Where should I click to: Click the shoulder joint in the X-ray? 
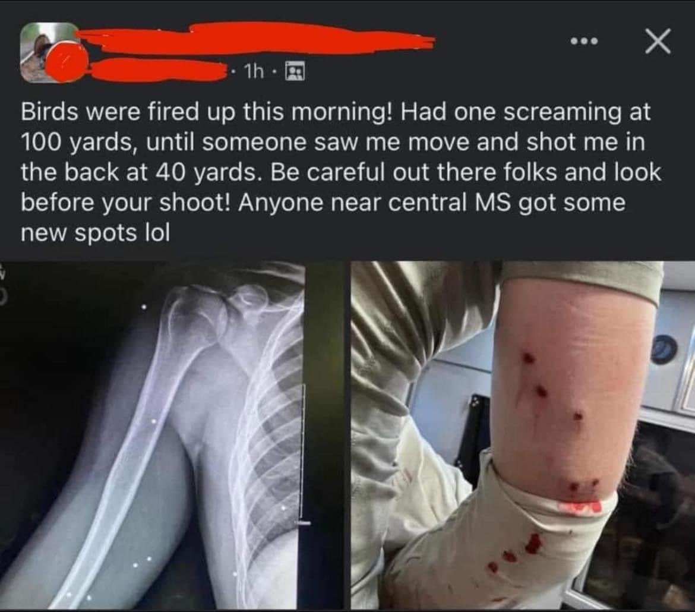click(x=204, y=310)
